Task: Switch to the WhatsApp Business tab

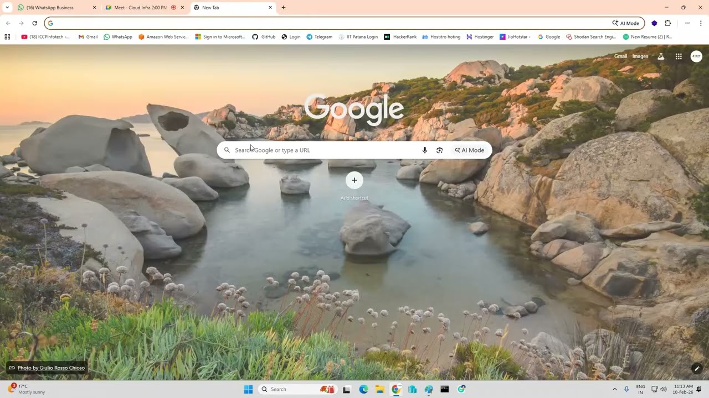Action: pyautogui.click(x=56, y=8)
